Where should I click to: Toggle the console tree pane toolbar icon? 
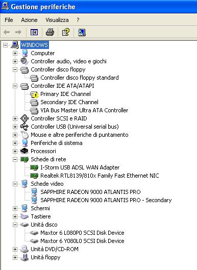point(34,32)
